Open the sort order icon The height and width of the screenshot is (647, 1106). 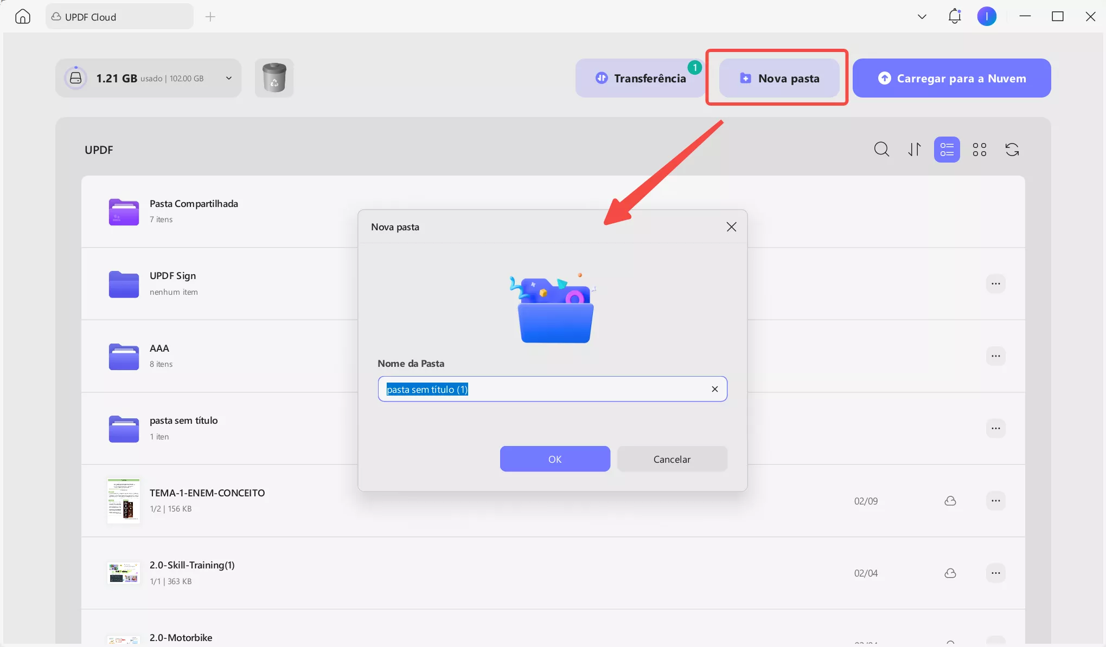[x=915, y=149]
